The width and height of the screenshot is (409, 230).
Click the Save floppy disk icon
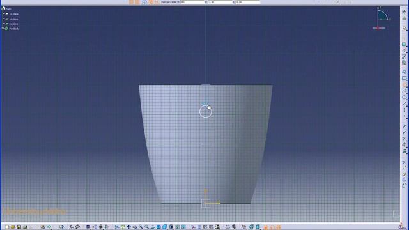coord(19,227)
